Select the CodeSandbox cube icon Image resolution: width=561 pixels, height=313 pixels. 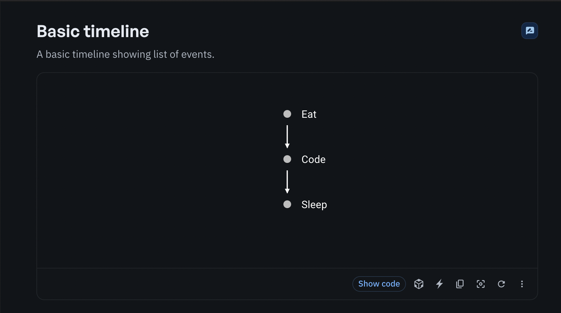point(419,284)
